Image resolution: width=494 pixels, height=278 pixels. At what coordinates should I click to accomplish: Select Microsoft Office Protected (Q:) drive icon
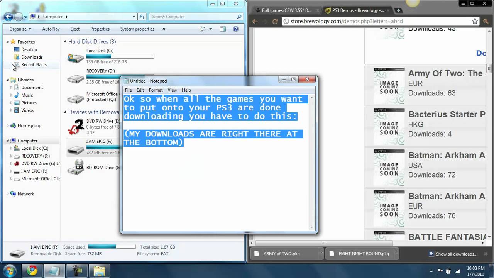[76, 98]
